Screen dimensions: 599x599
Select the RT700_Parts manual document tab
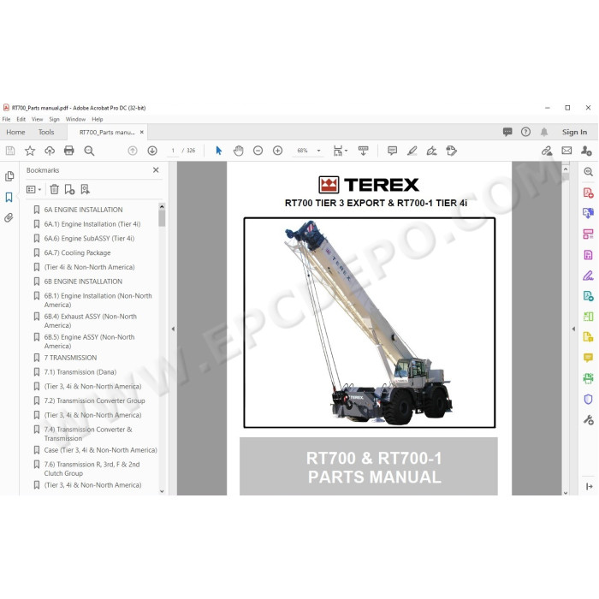pos(107,132)
